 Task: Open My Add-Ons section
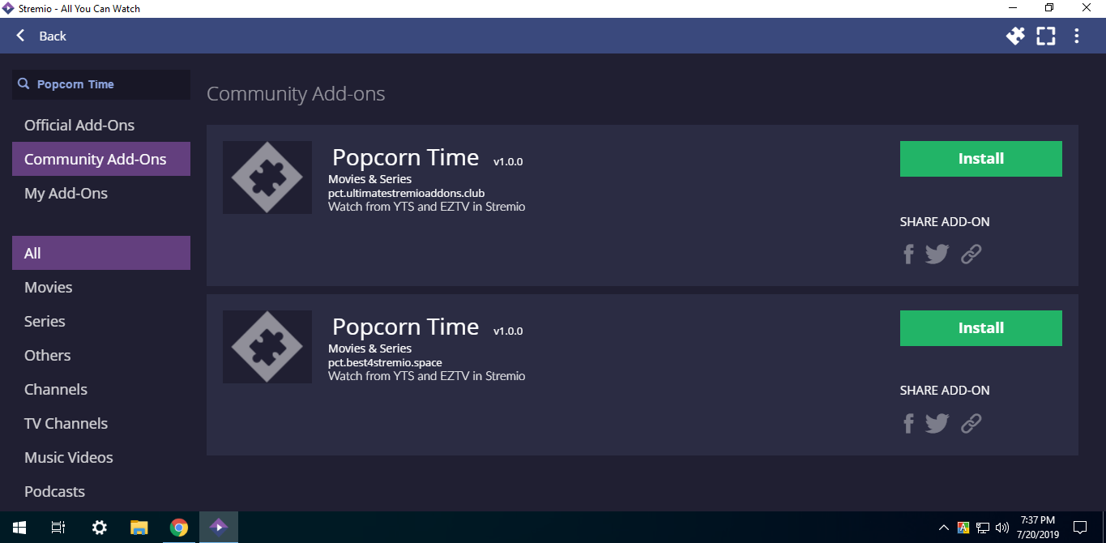click(66, 193)
